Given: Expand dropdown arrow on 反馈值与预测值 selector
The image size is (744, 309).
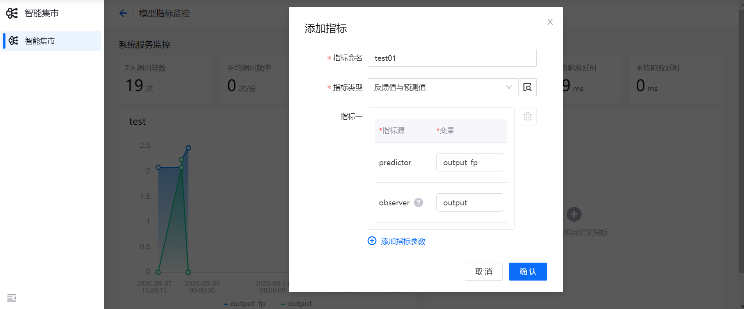Looking at the screenshot, I should (509, 87).
